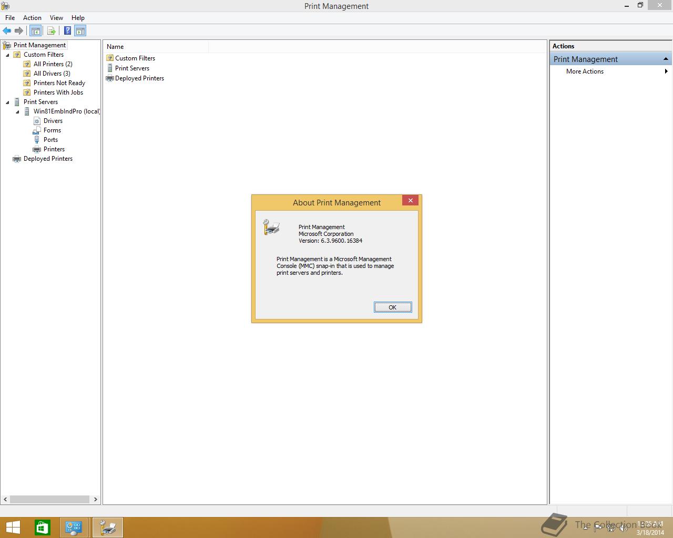The height and width of the screenshot is (538, 673).
Task: Open the Action menu
Action: [x=32, y=18]
